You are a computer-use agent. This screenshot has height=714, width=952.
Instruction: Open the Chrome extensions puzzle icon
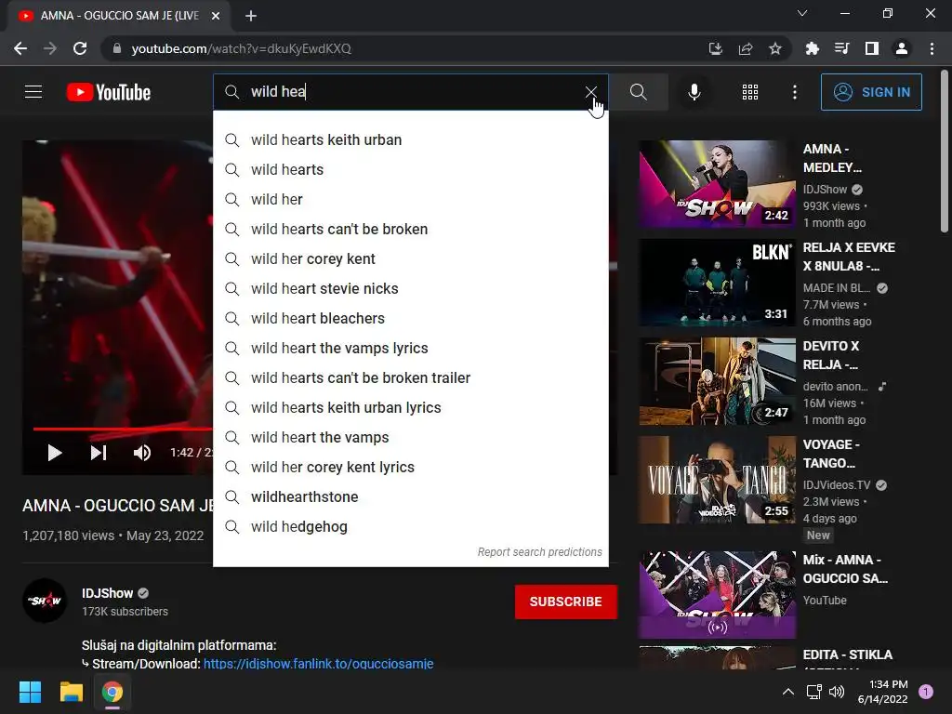812,48
